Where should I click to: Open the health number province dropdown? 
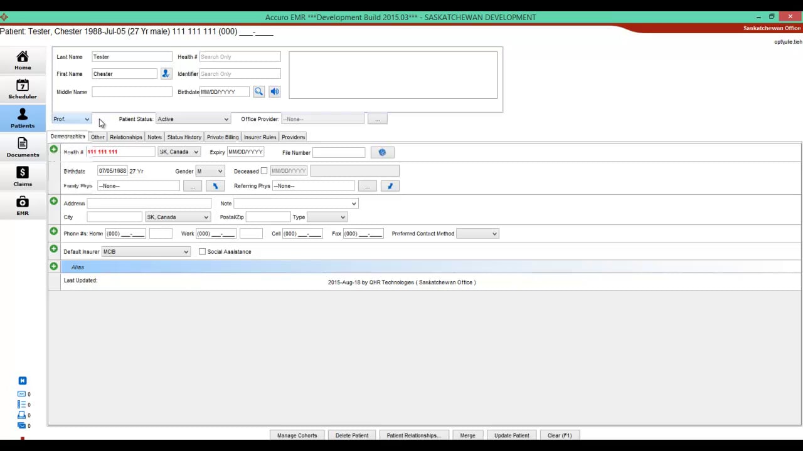pos(179,152)
